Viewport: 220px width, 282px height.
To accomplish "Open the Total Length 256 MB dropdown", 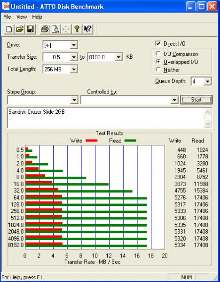I will (x=74, y=69).
